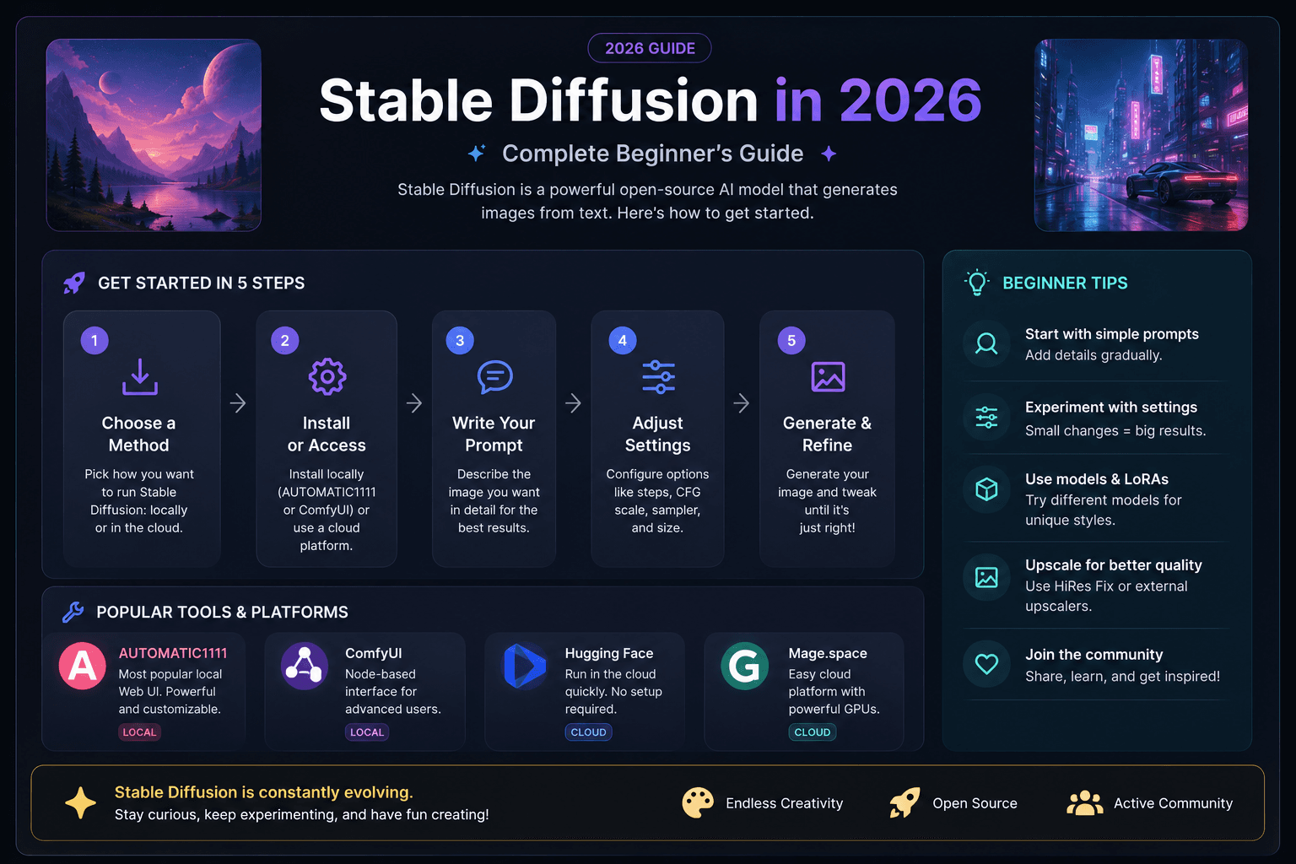This screenshot has width=1296, height=864.
Task: Click the AUTOMATIC1111 pink A logo
Action: coord(82,666)
